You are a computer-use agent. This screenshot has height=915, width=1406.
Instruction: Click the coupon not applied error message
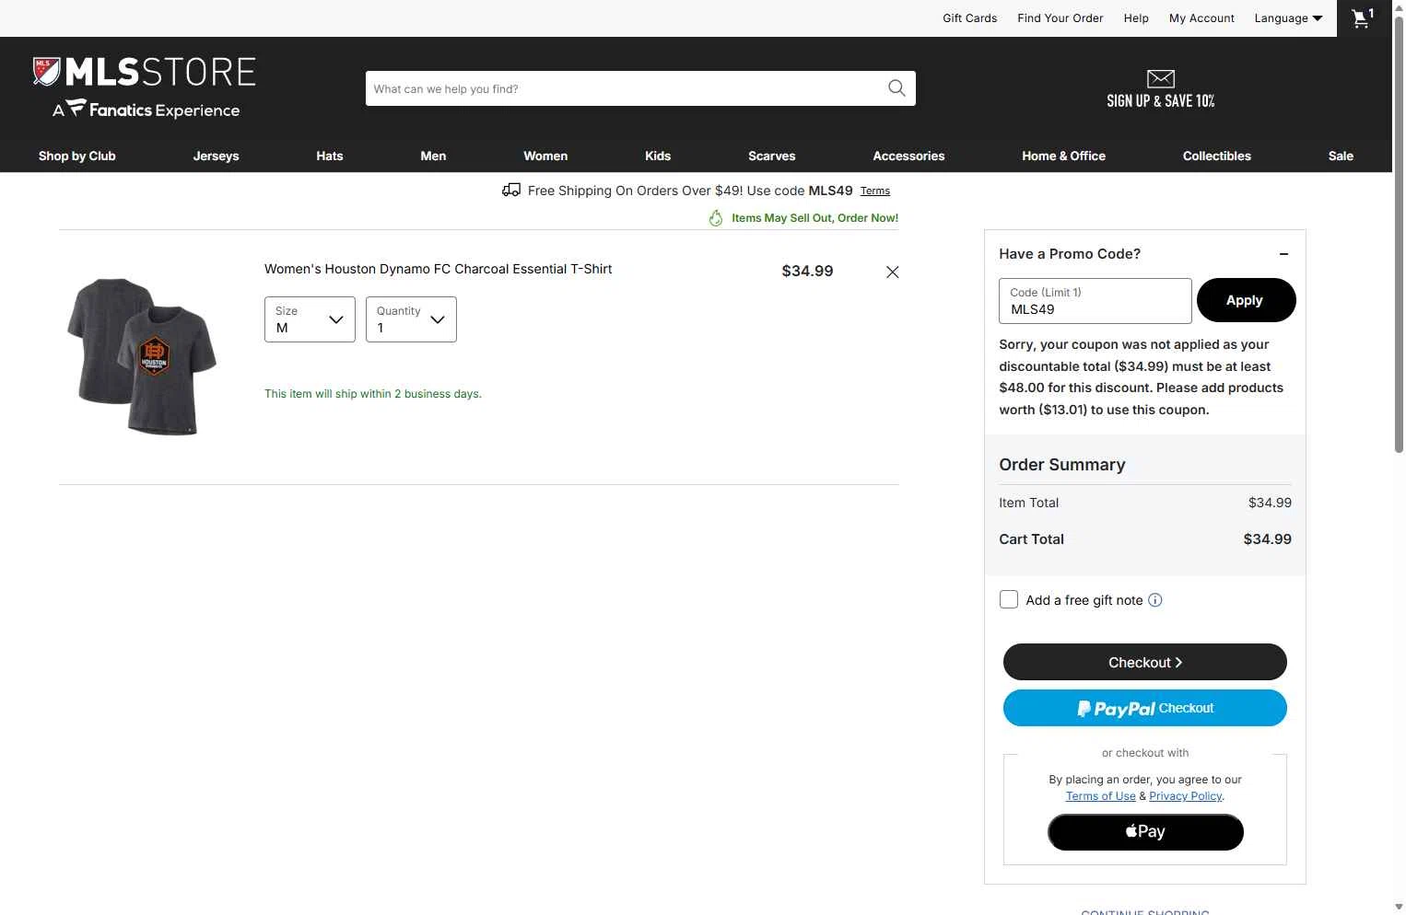(x=1142, y=377)
